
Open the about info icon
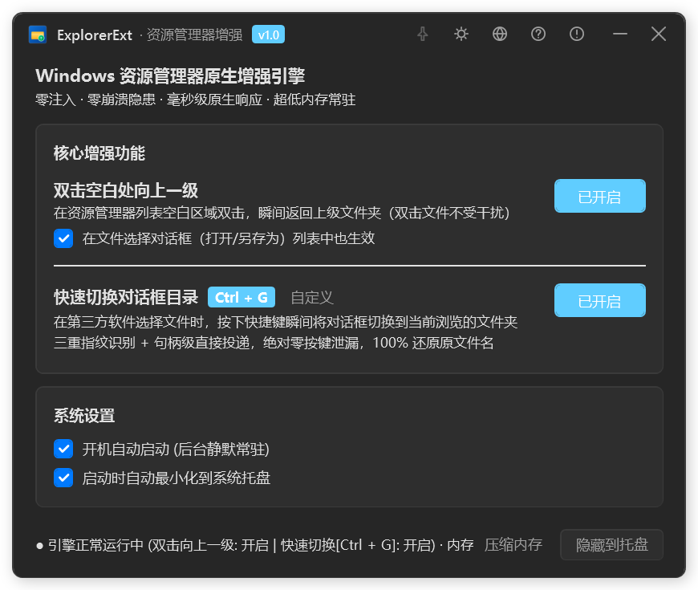[577, 34]
